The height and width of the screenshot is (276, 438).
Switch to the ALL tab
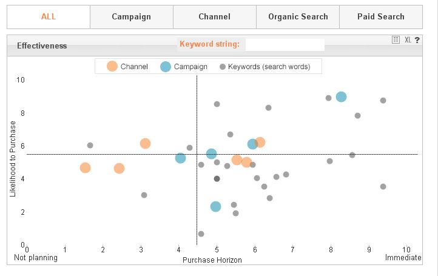coord(49,17)
